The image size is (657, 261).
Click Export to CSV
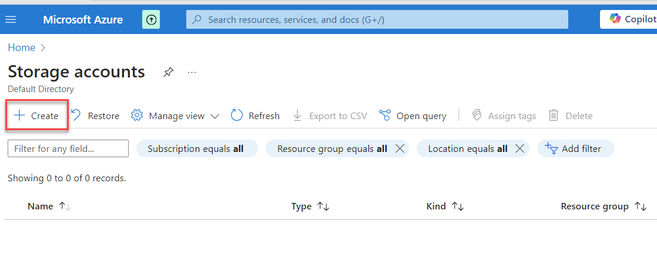[x=330, y=116]
